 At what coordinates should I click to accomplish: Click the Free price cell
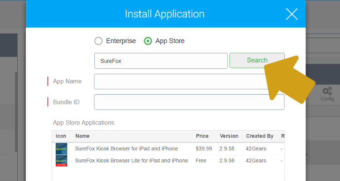pos(201,161)
